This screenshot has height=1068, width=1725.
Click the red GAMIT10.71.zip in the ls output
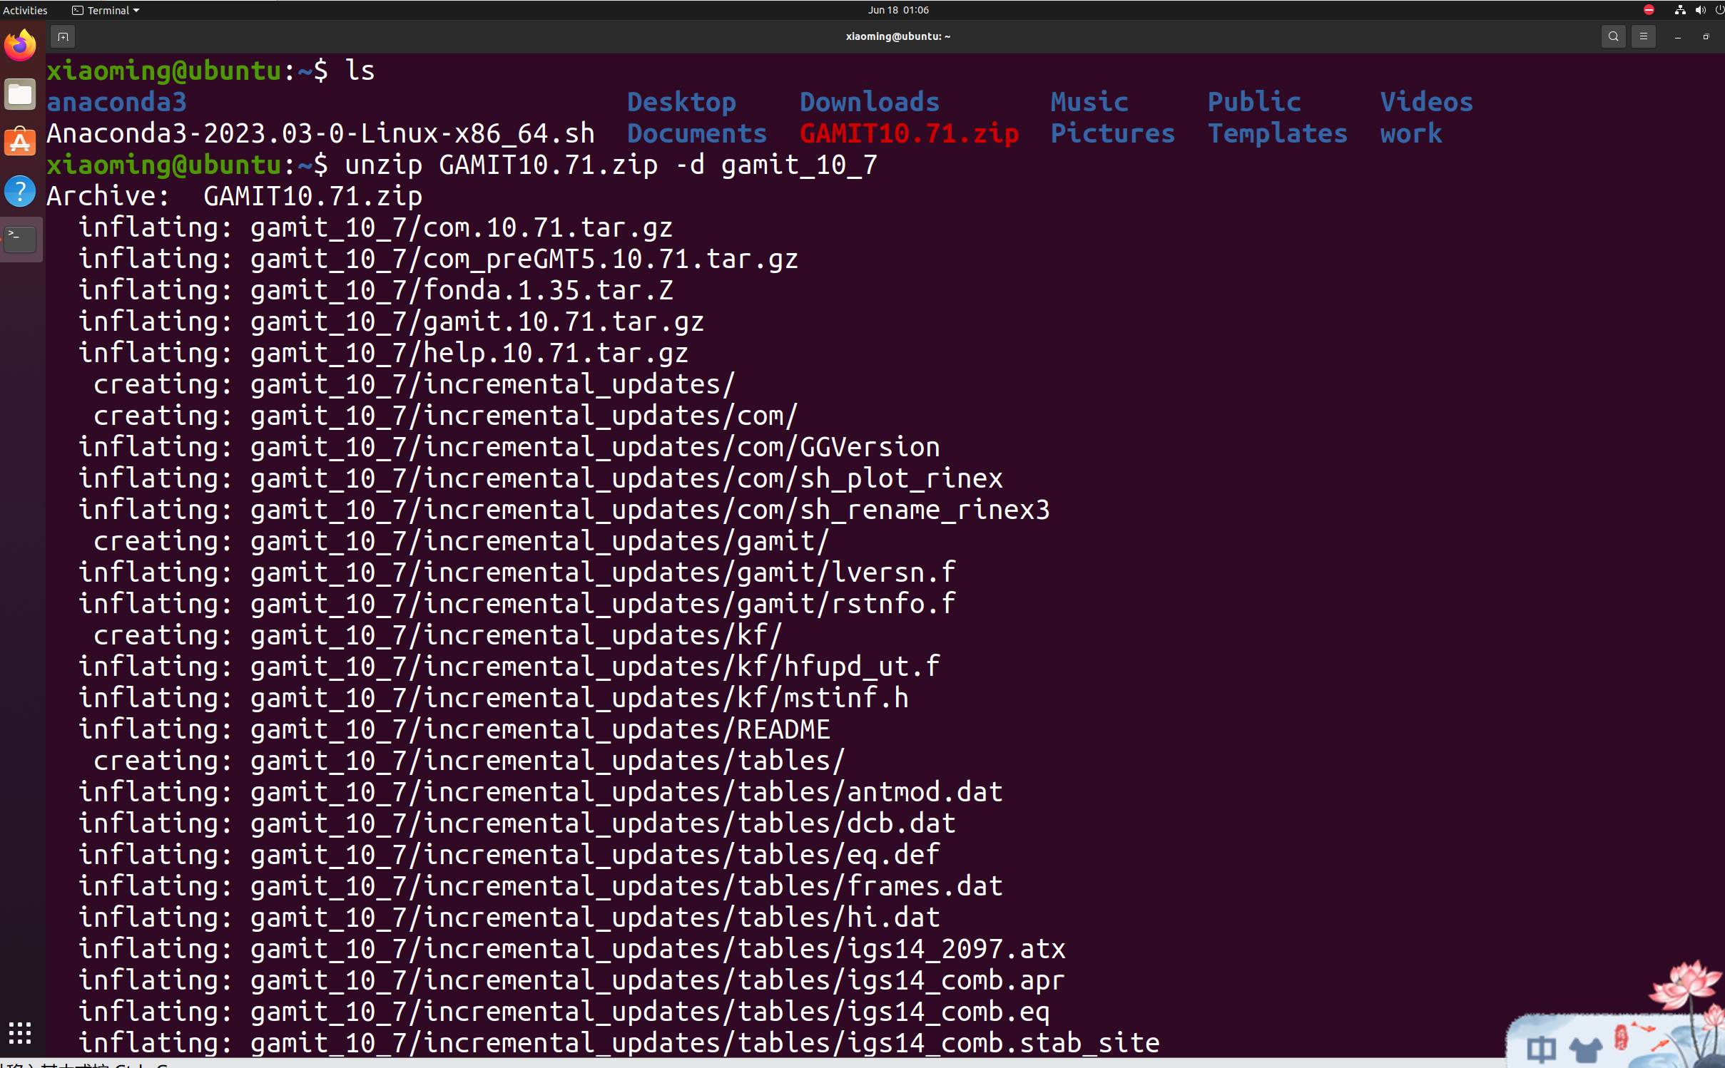point(909,133)
